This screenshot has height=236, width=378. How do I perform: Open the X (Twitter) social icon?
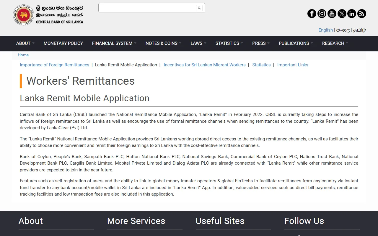coord(342,14)
